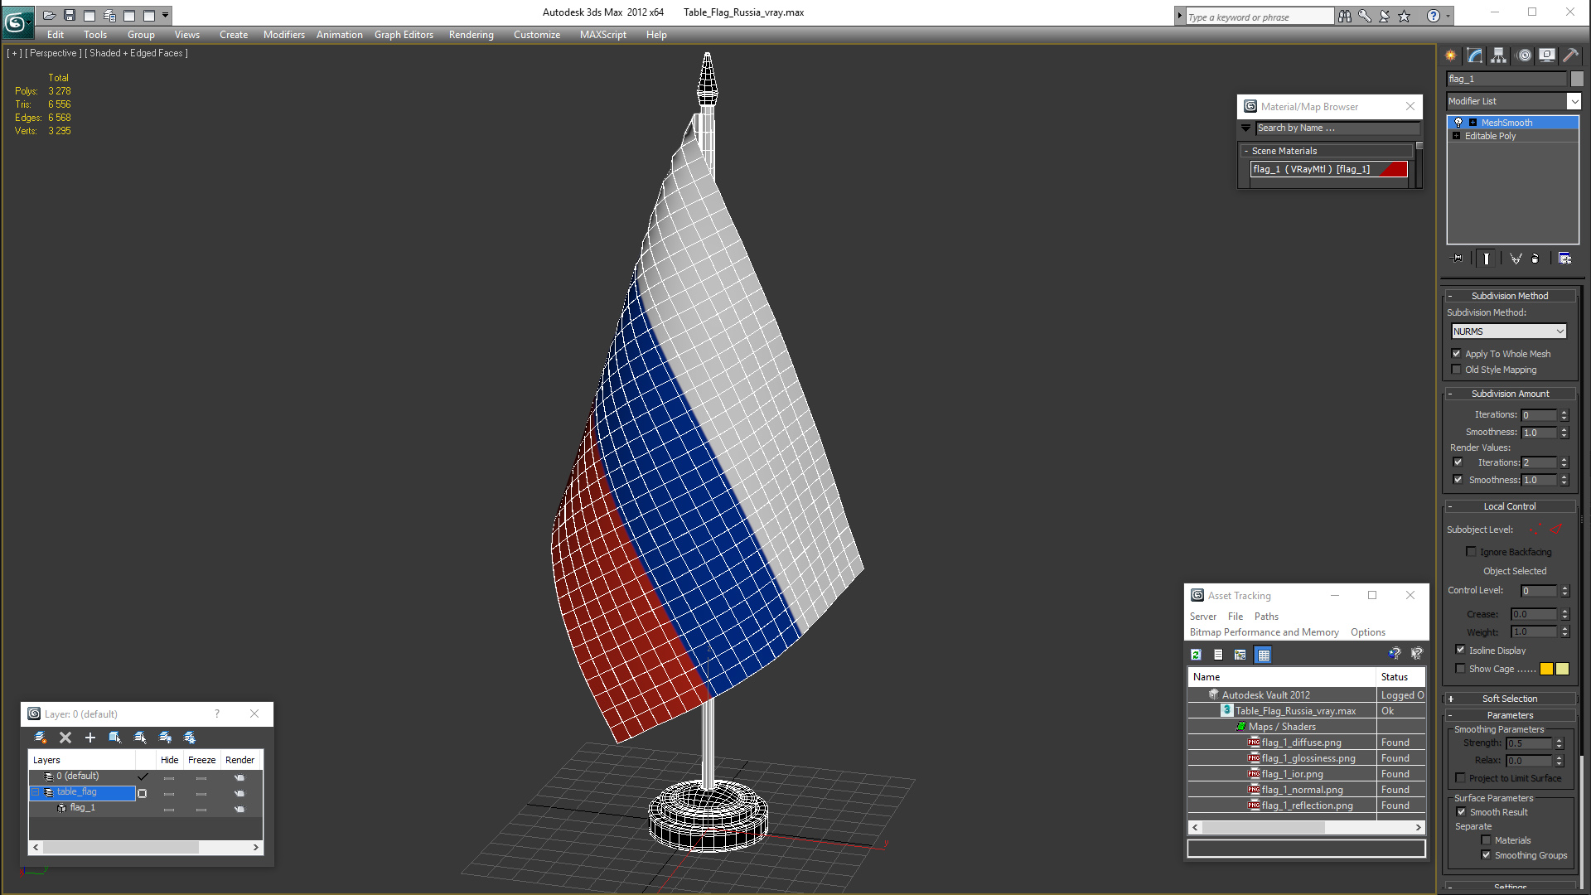Click Search by Name field in Material Browser
The image size is (1591, 895).
click(1337, 128)
